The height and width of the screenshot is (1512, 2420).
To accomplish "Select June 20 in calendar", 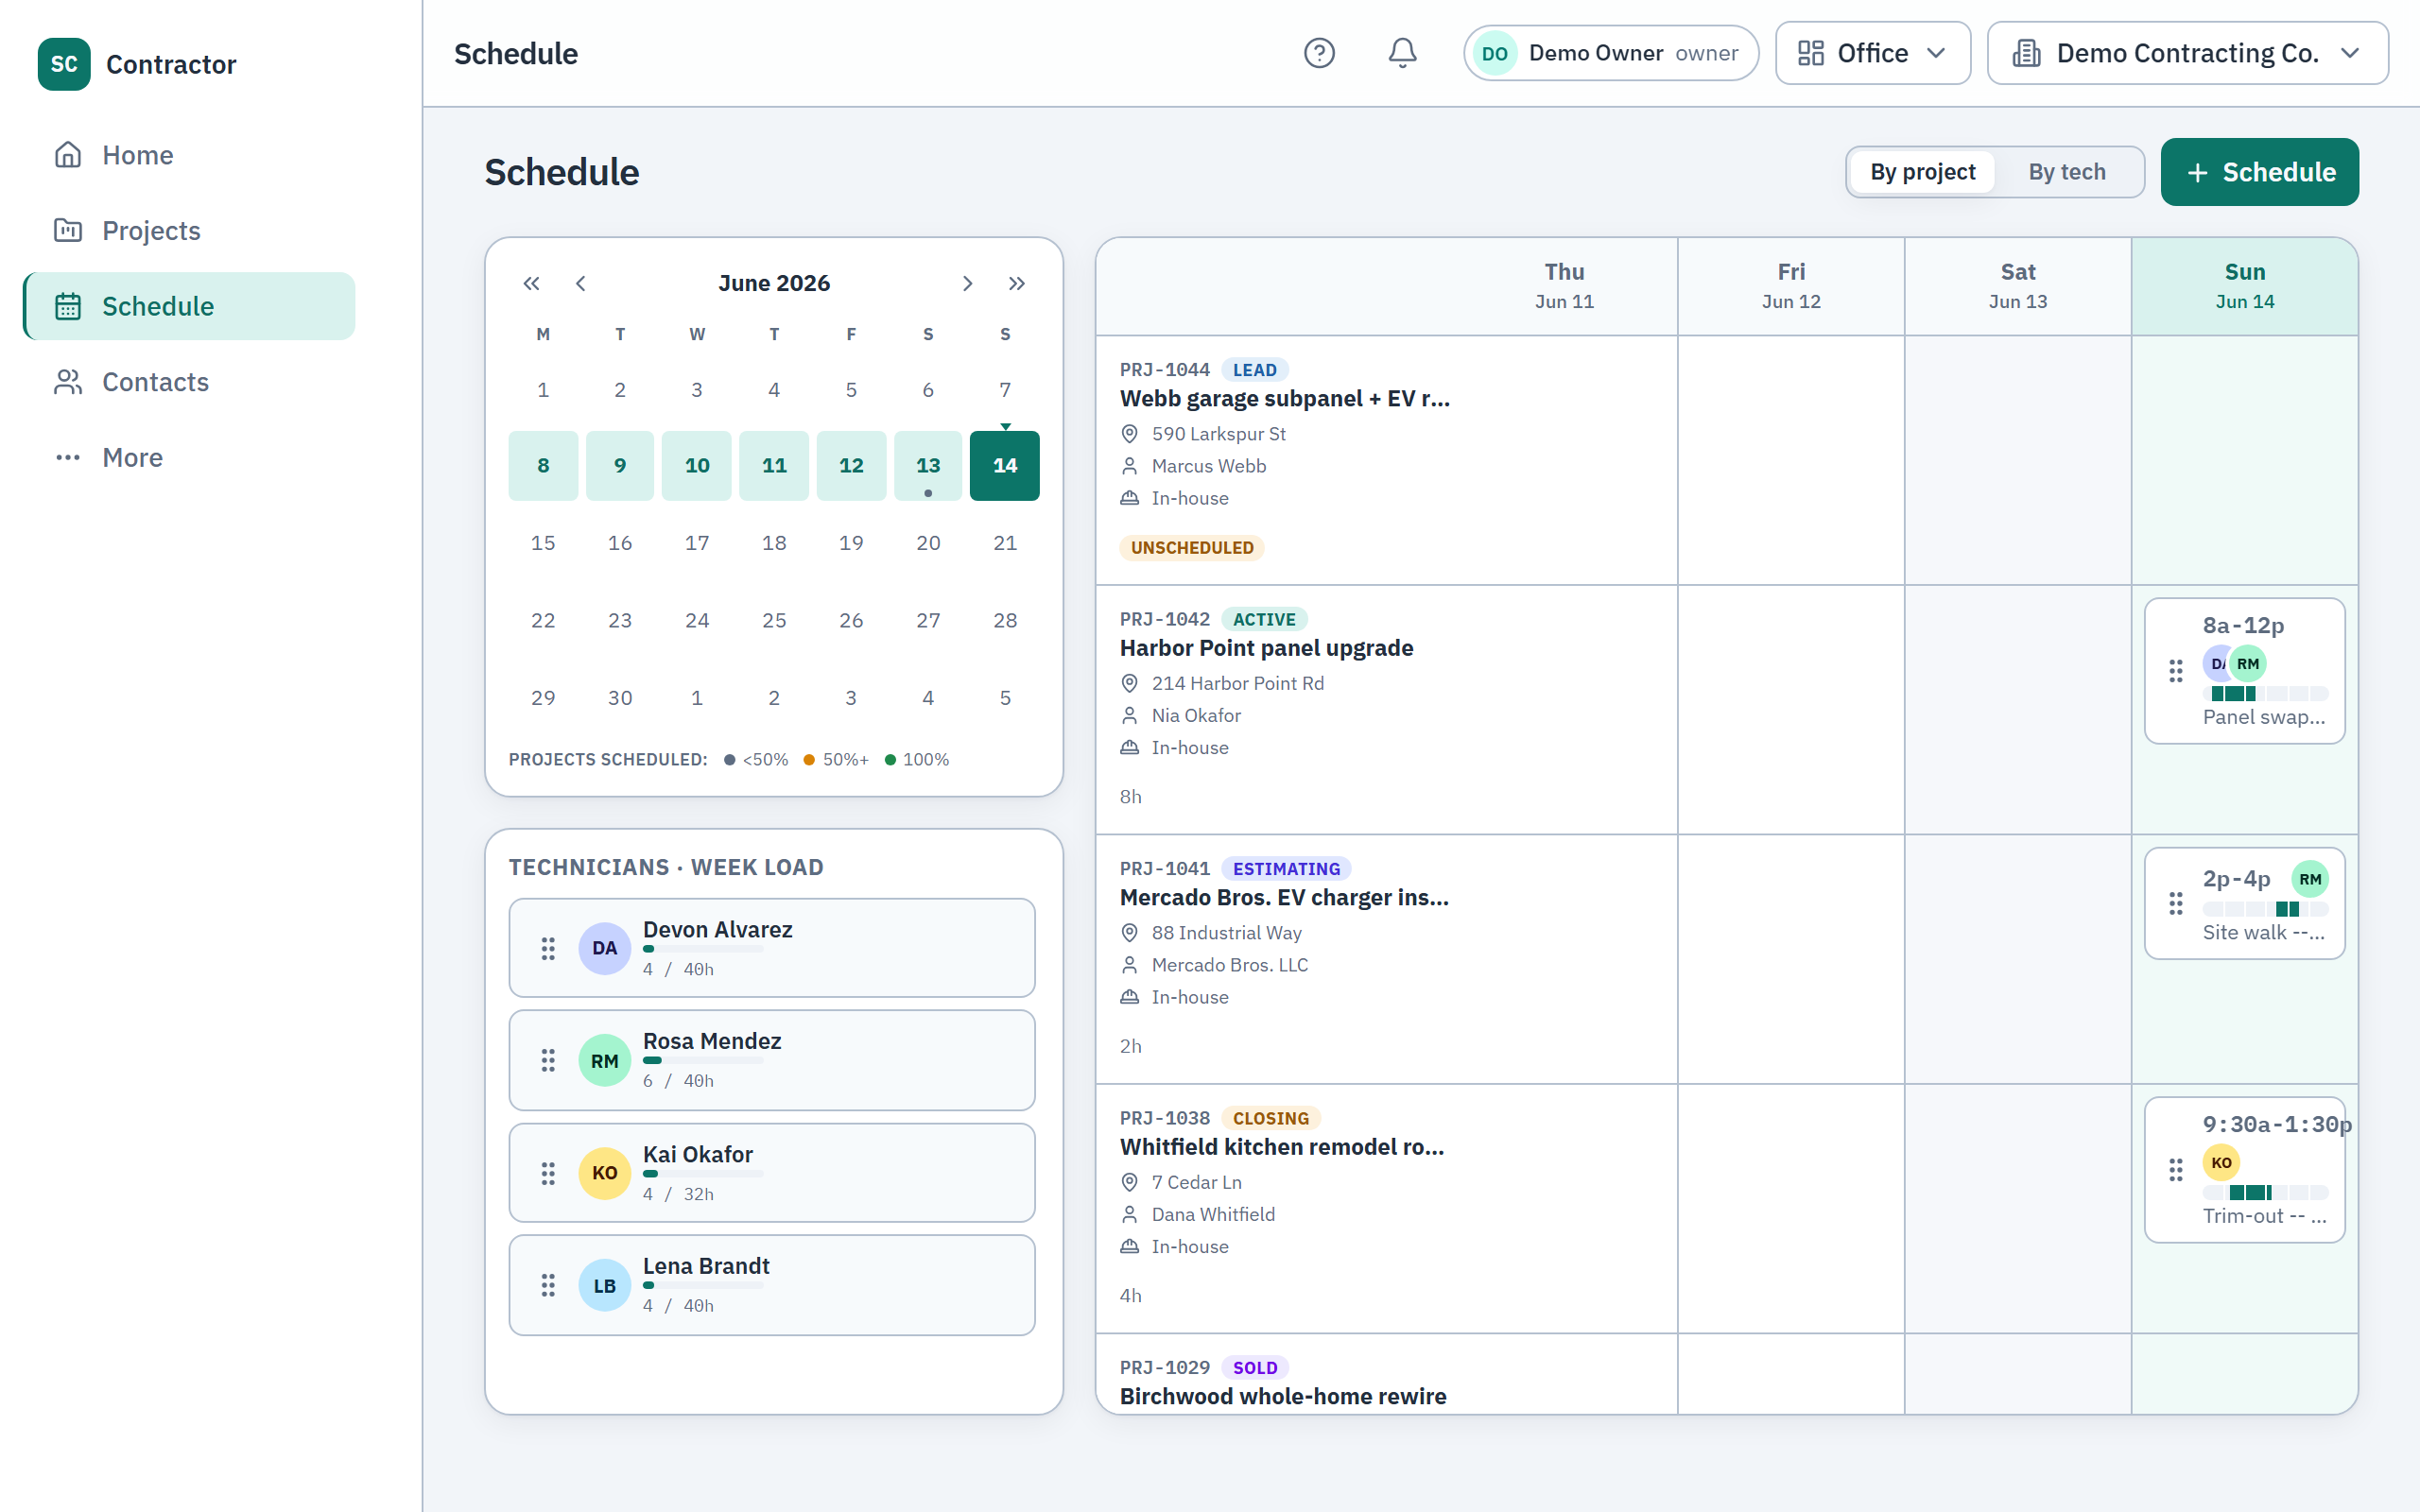I will [x=928, y=543].
